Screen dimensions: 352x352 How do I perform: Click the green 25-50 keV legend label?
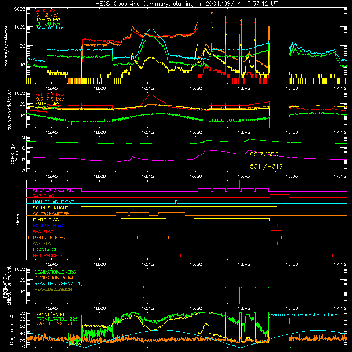[48, 24]
